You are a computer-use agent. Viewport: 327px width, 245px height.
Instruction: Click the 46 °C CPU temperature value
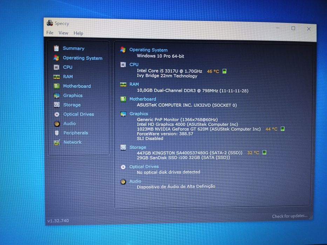213,71
